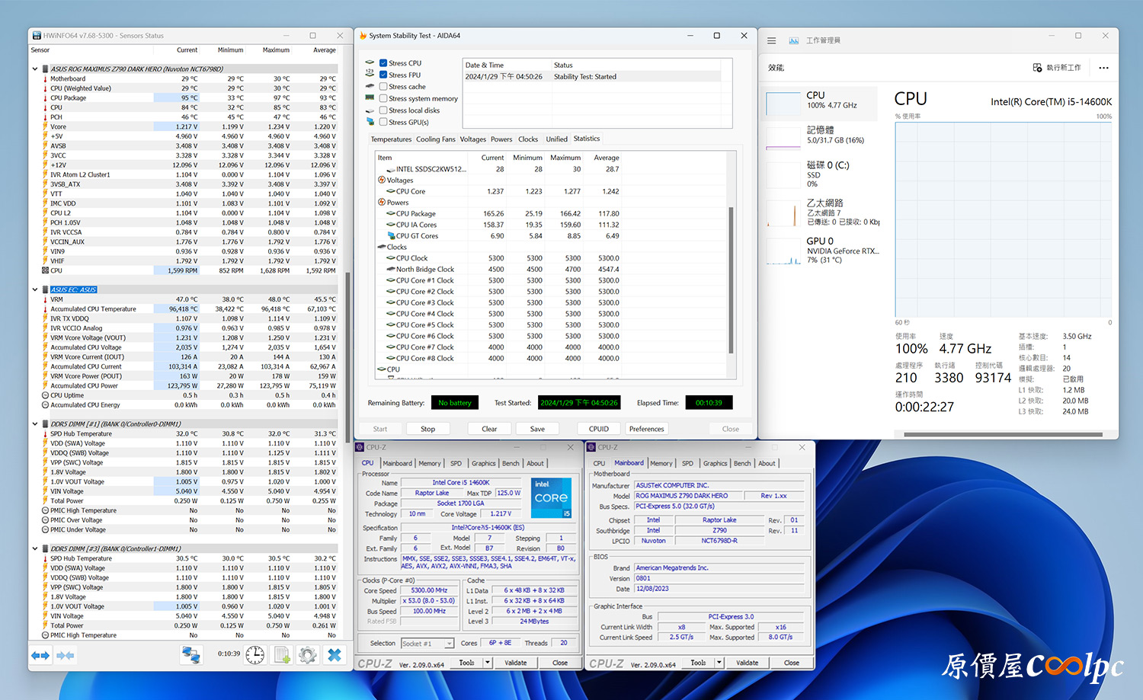1143x700 pixels.
Task: Open Bench tab in left CPU-Z
Action: tap(511, 463)
